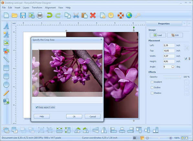Open the File menu
The width and height of the screenshot is (193, 141).
click(x=4, y=8)
